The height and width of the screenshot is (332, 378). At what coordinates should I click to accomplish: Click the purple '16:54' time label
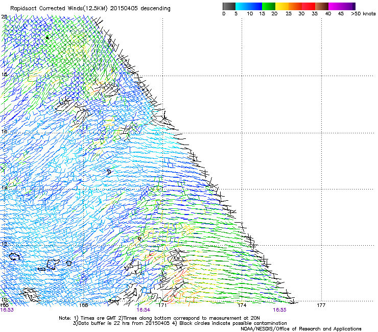click(143, 310)
